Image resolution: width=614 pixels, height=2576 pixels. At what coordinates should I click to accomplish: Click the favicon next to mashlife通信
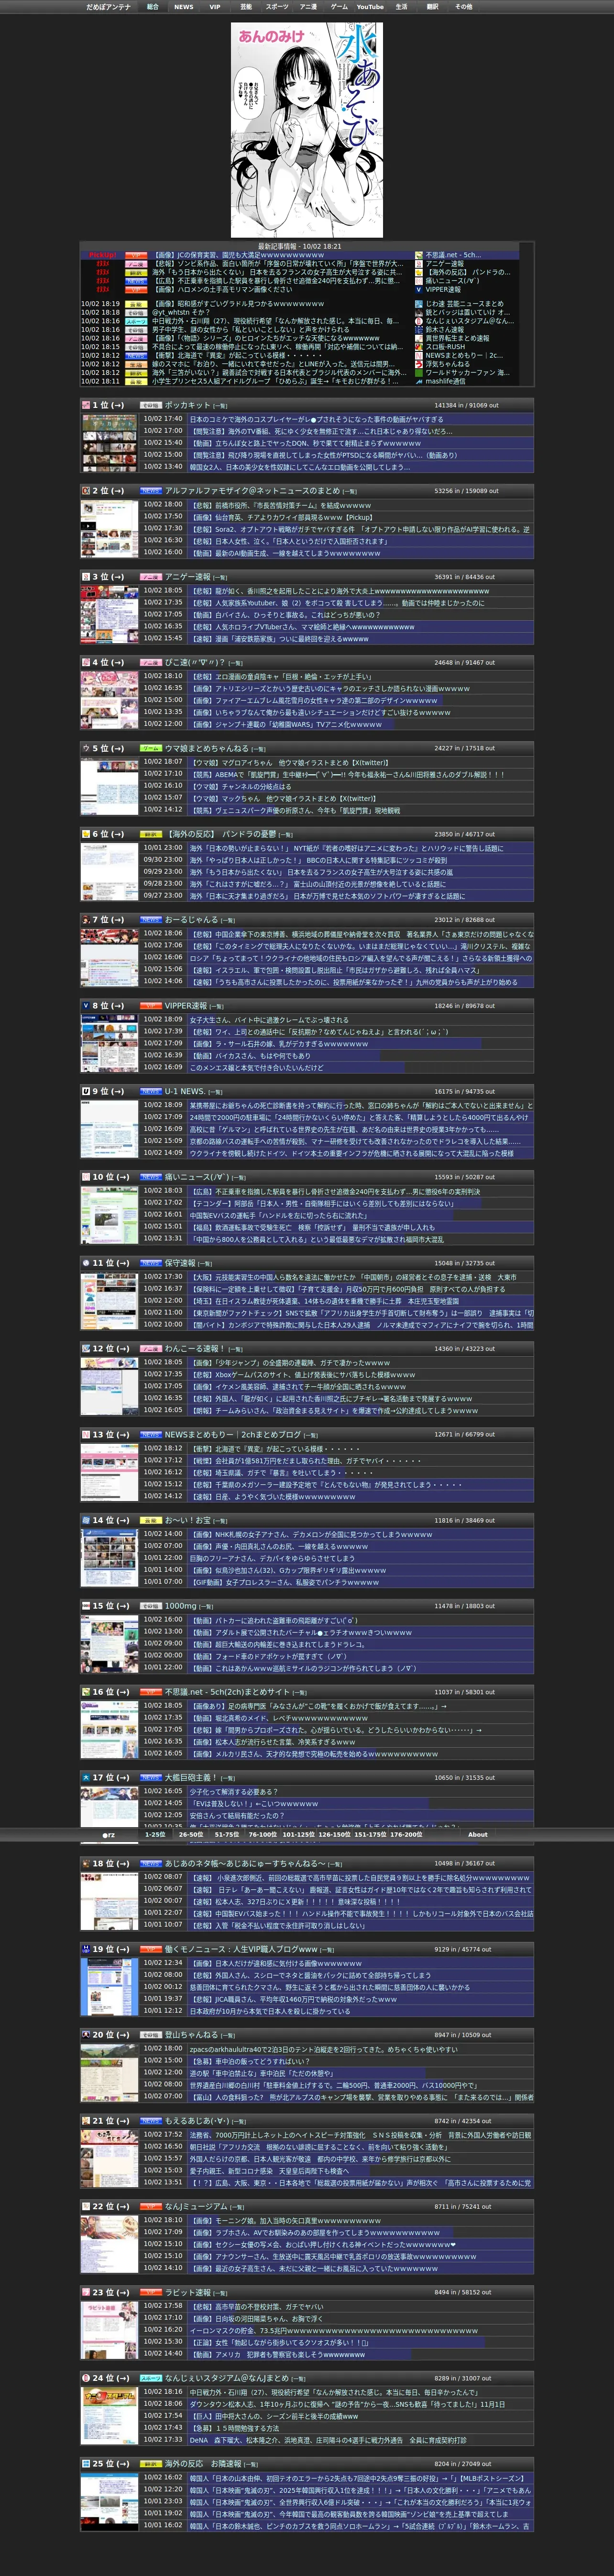(x=419, y=381)
